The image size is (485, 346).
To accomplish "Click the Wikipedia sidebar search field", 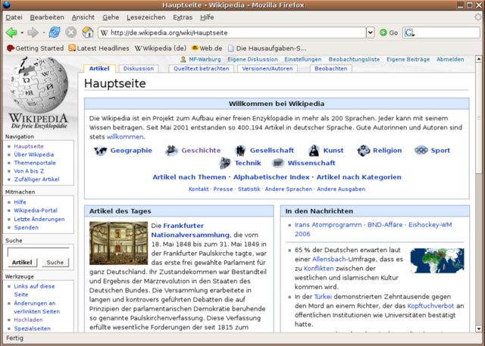I will tap(39, 252).
